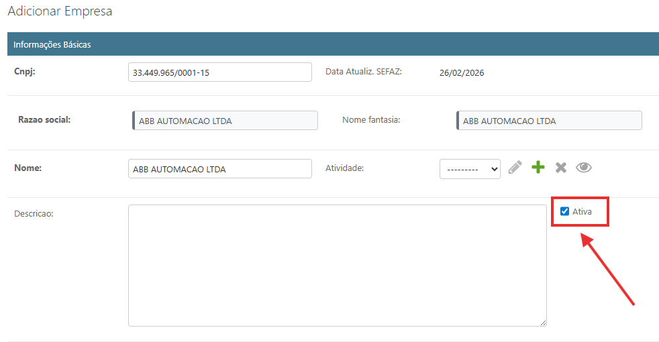Click the Adicionar Empresa page heading
Image resolution: width=659 pixels, height=342 pixels.
click(60, 11)
